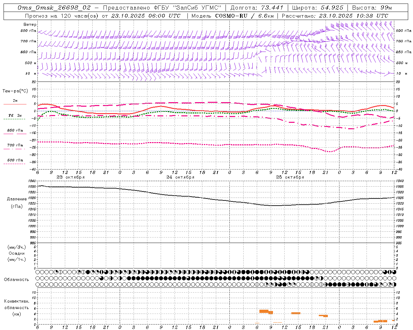Click the 1040 value on left pressure axis
This screenshot has height=330, width=413.
(x=33, y=181)
